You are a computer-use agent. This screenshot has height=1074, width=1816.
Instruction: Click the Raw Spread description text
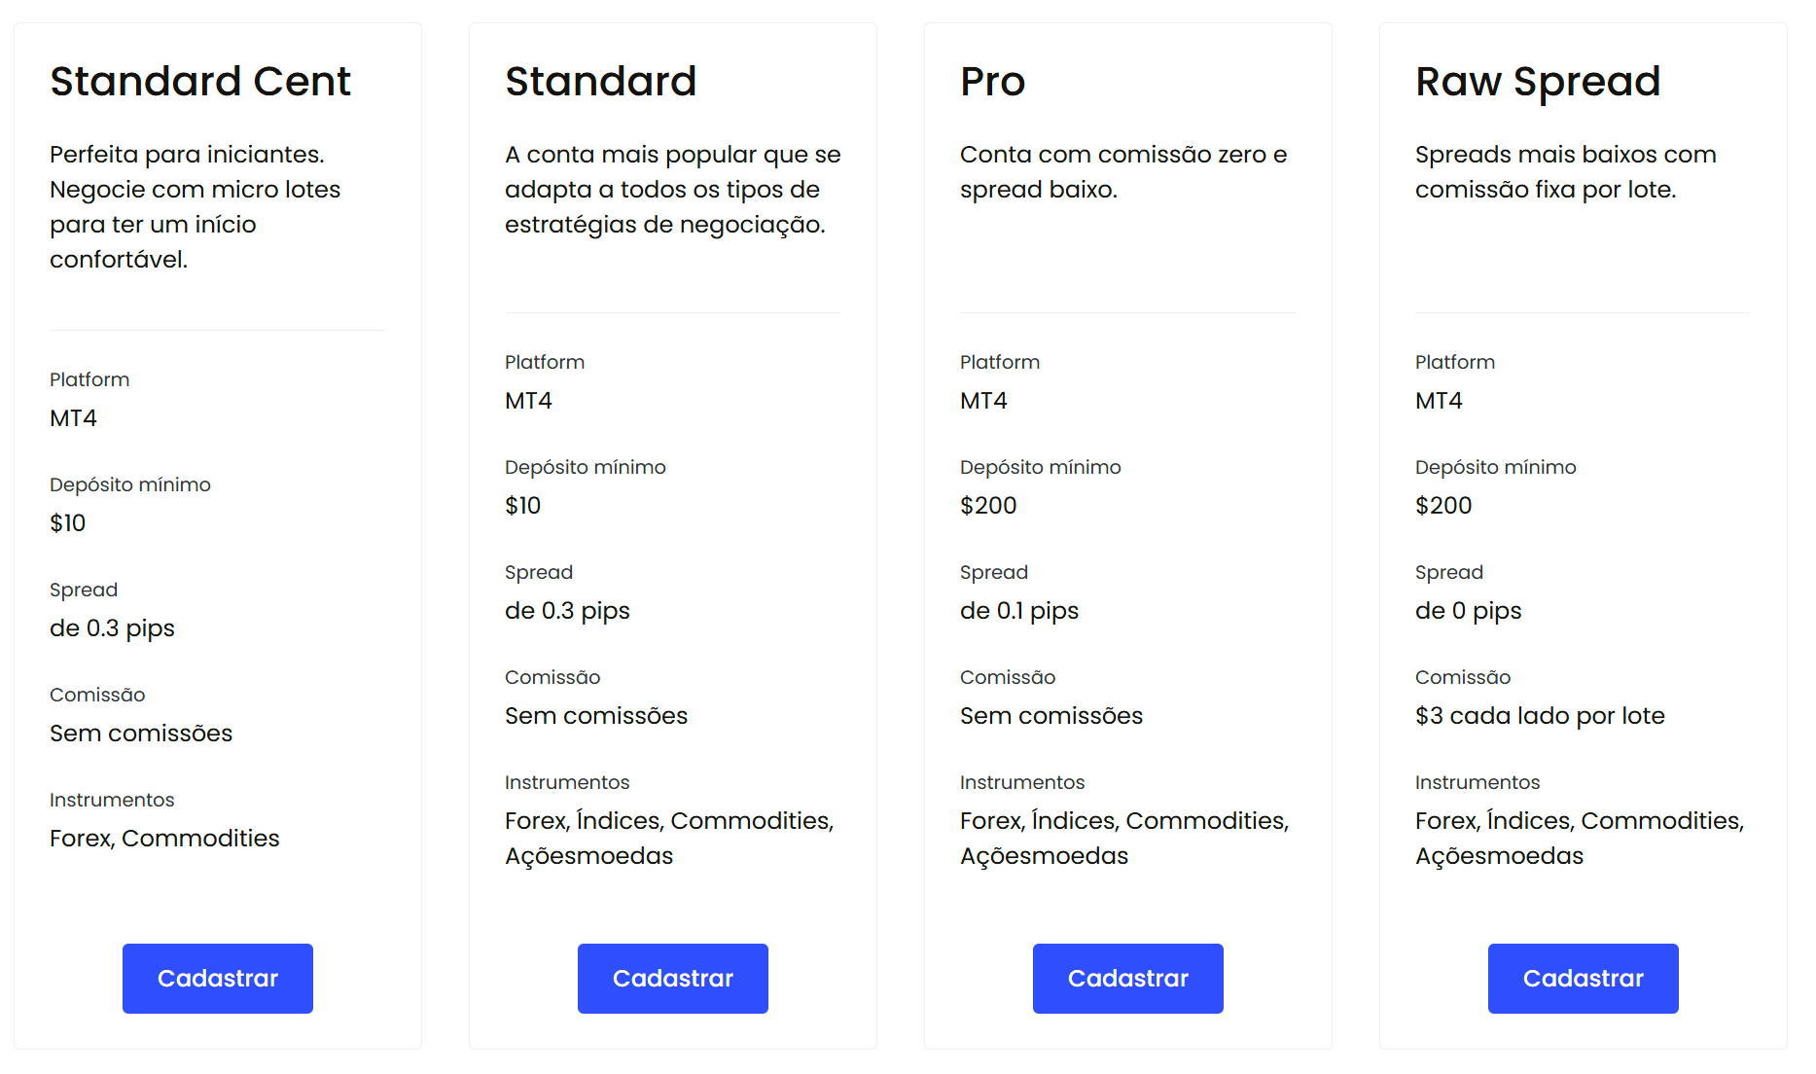click(x=1566, y=171)
